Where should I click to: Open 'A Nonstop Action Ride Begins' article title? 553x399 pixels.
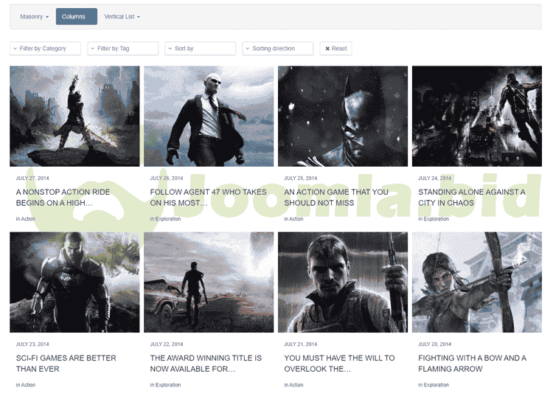point(63,197)
